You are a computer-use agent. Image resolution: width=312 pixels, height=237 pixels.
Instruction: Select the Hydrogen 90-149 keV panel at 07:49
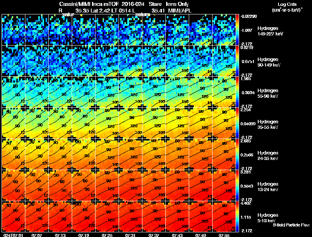[x=200, y=61]
